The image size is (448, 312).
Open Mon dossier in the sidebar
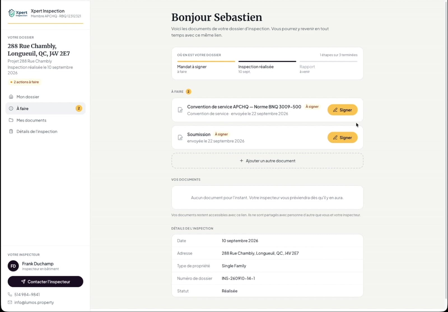click(45, 97)
